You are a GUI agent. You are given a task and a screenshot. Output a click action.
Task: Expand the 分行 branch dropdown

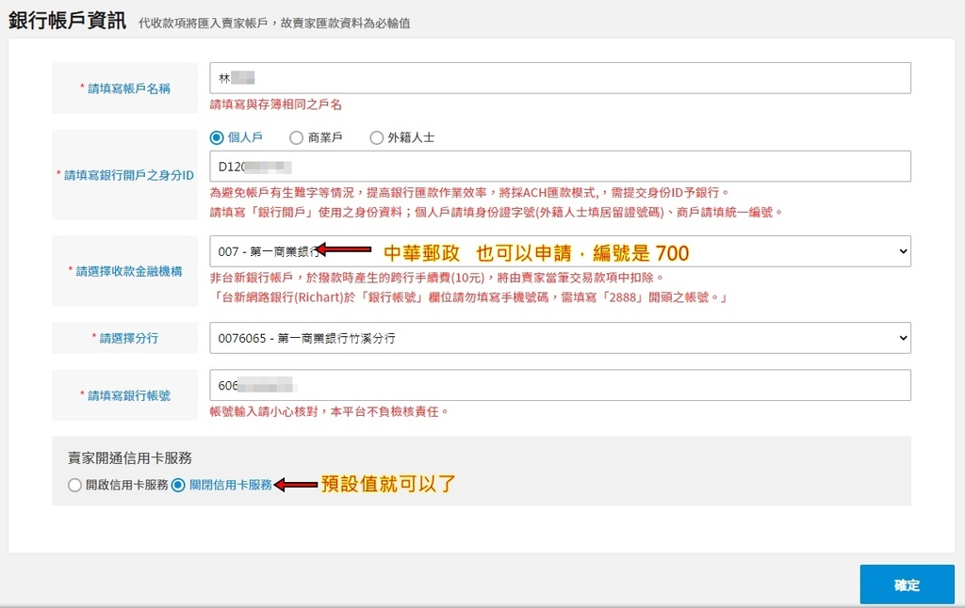[x=560, y=338]
